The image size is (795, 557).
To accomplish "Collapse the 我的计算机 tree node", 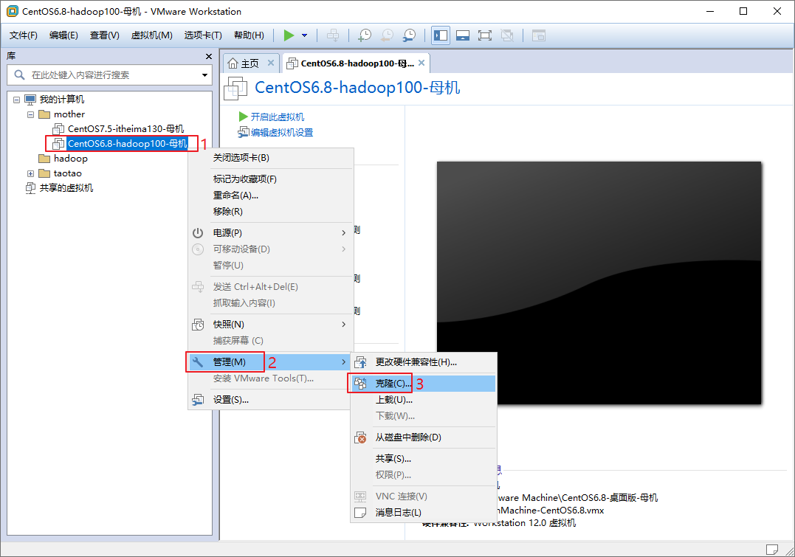I will [16, 100].
